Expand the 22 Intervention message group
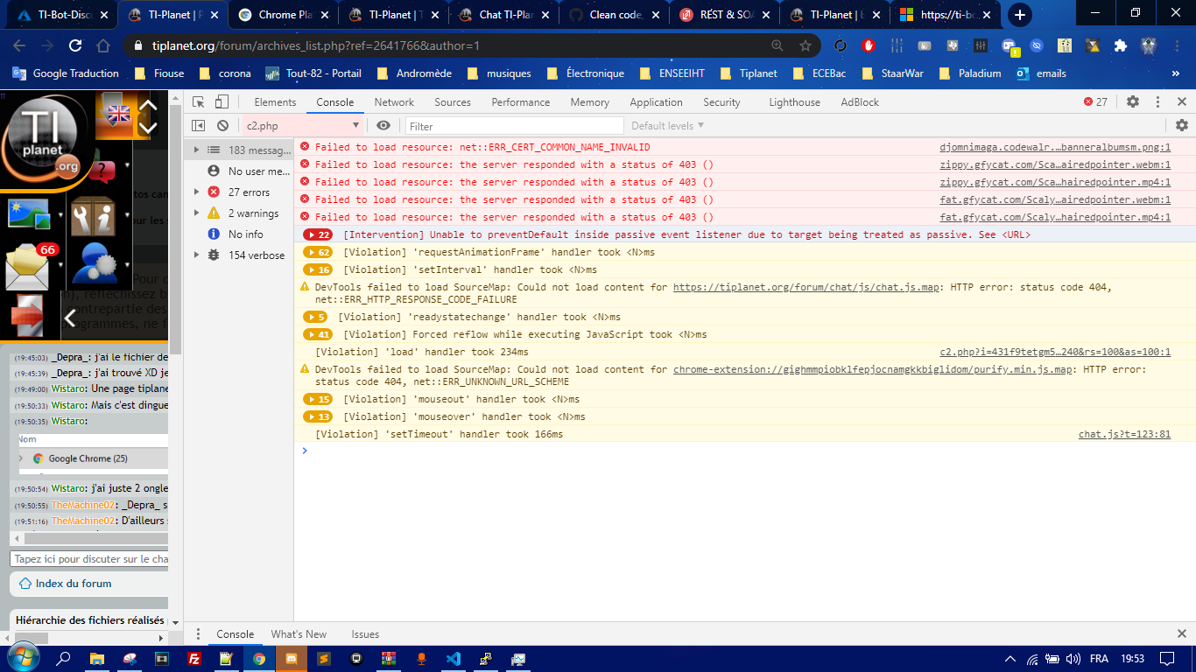1196x672 pixels. coord(317,234)
